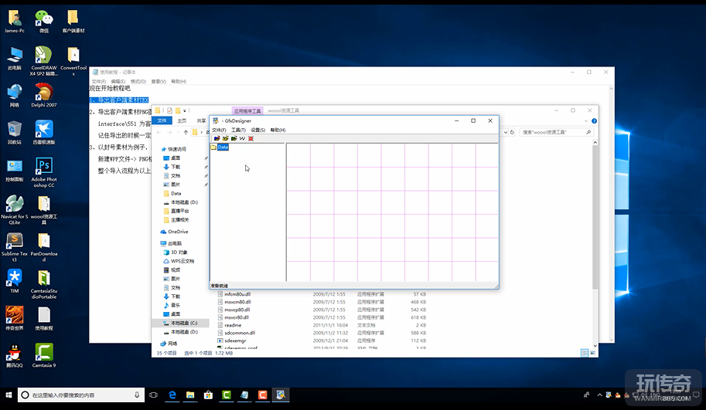
Task: Click the 应用程序工具 ribbon tab in Explorer
Action: point(247,111)
